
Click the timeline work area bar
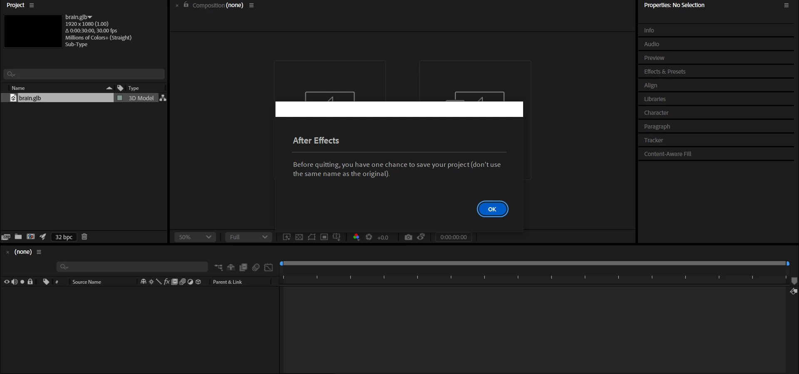click(x=535, y=263)
